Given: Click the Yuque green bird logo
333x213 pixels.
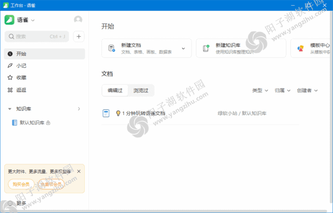Looking at the screenshot, I should 9,20.
